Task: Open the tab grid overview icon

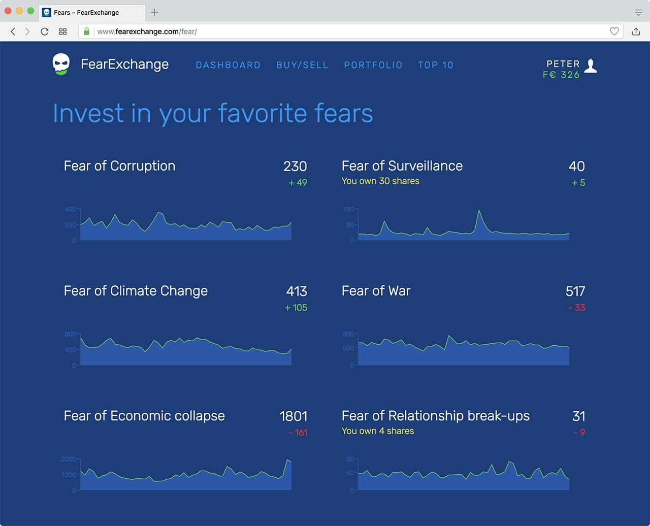Action: [x=63, y=31]
